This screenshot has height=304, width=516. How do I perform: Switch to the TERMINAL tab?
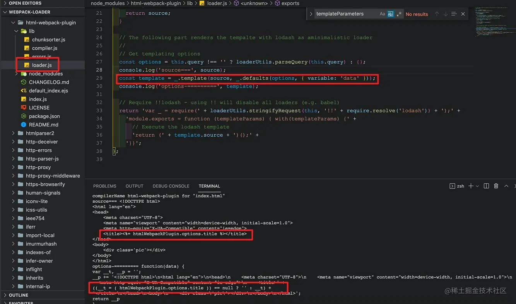click(x=209, y=186)
